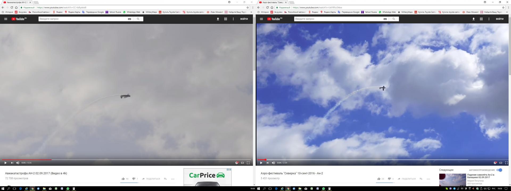Viewport: 511px width, 191px height.
Task: Open home page in right Chrome window
Action: [272, 8]
